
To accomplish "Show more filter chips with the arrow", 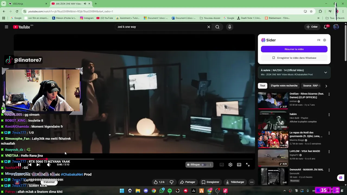I will tap(326, 86).
